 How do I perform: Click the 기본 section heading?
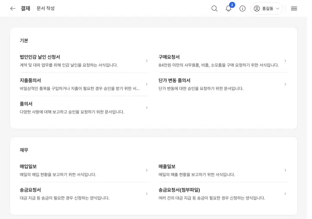pos(24,41)
